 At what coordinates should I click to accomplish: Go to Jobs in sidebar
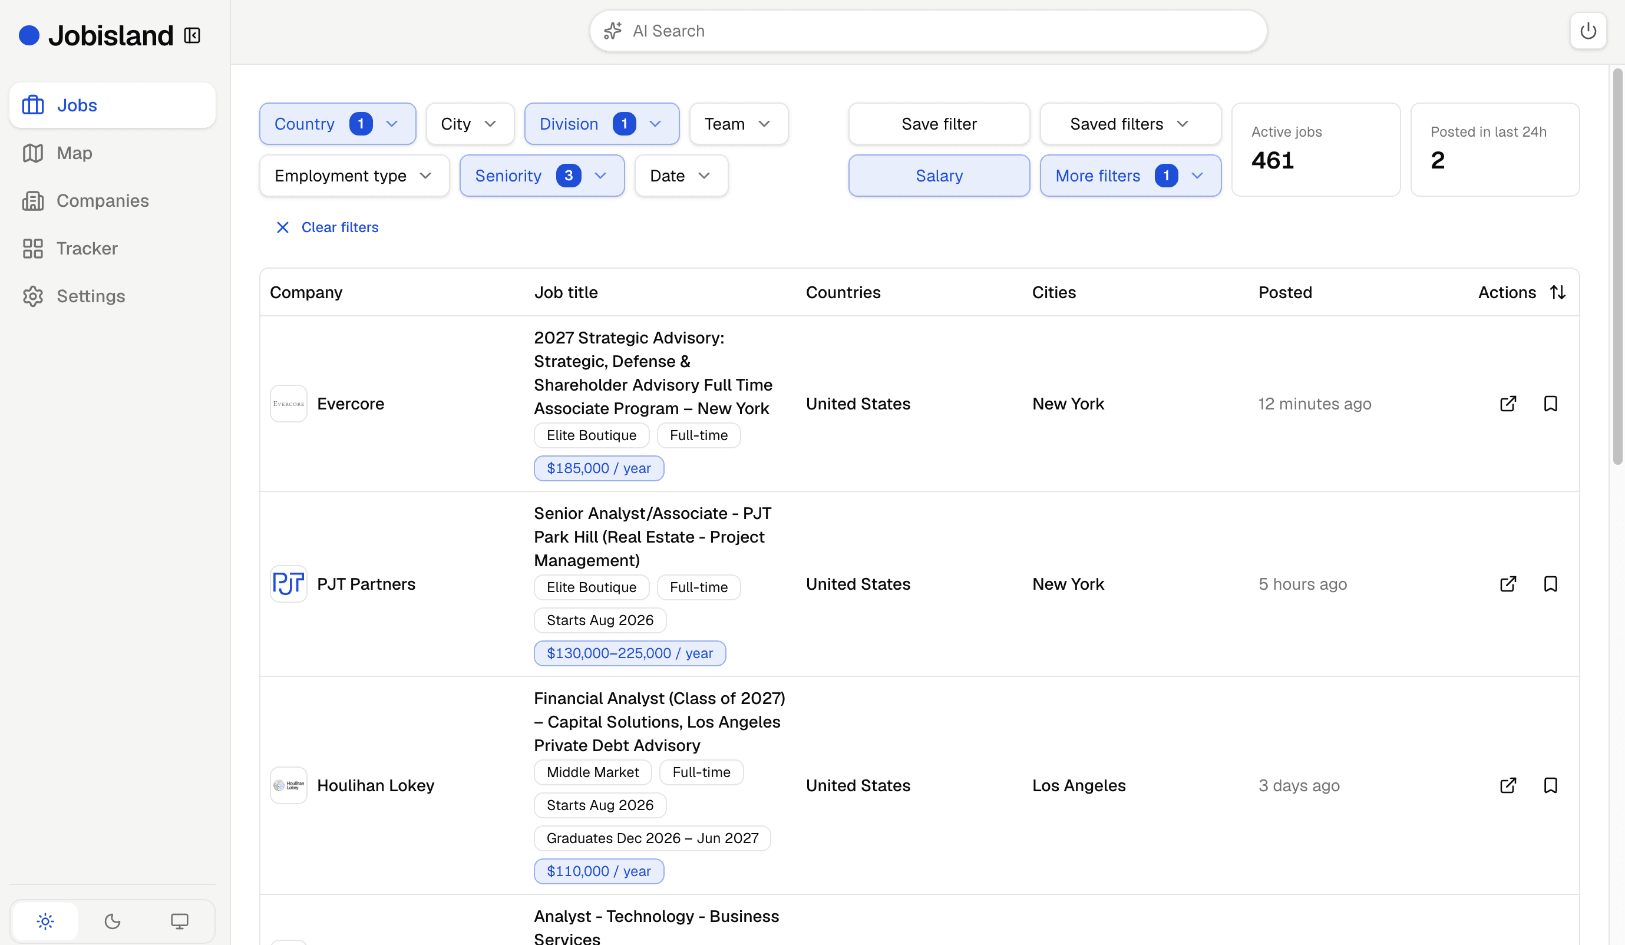112,105
